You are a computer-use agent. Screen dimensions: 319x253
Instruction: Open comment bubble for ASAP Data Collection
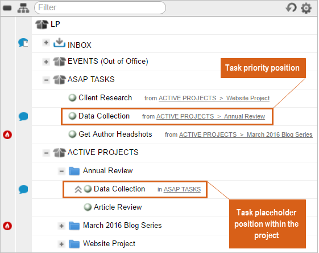[23, 116]
